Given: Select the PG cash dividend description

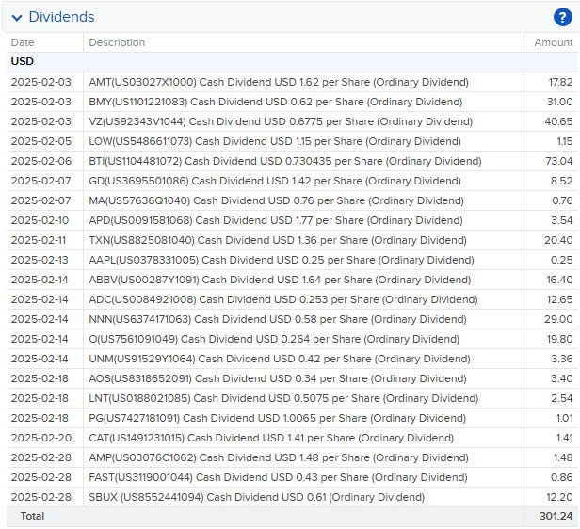Looking at the screenshot, I should pyautogui.click(x=278, y=419).
